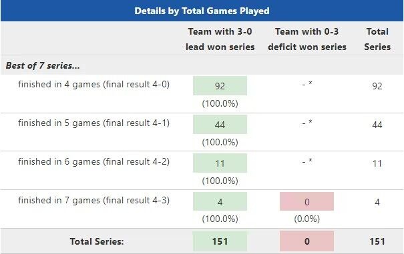Select 'finished in 7 games' row label
This screenshot has width=404, height=254.
point(93,200)
